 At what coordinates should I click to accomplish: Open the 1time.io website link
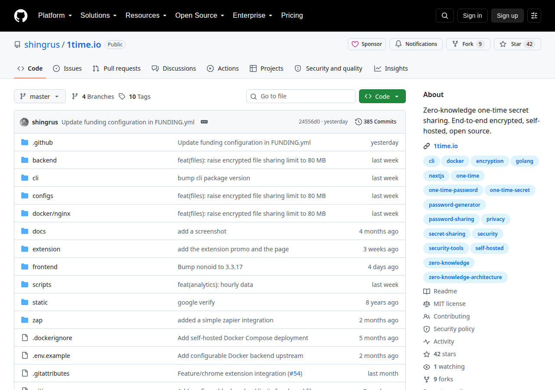(446, 146)
